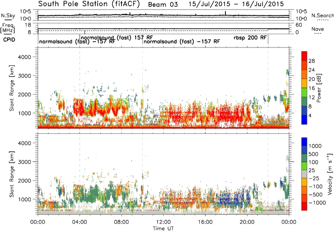The height and width of the screenshot is (231, 334).
Task: Click the 20:00 time axis tick label
Action: point(247,222)
